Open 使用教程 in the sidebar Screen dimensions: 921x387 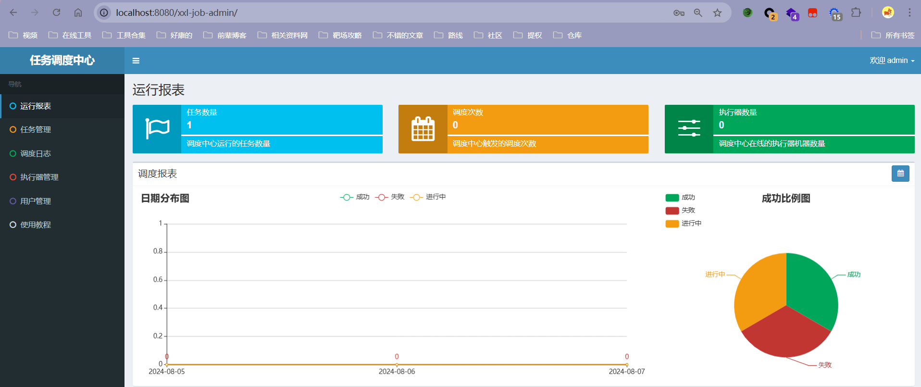pyautogui.click(x=62, y=225)
